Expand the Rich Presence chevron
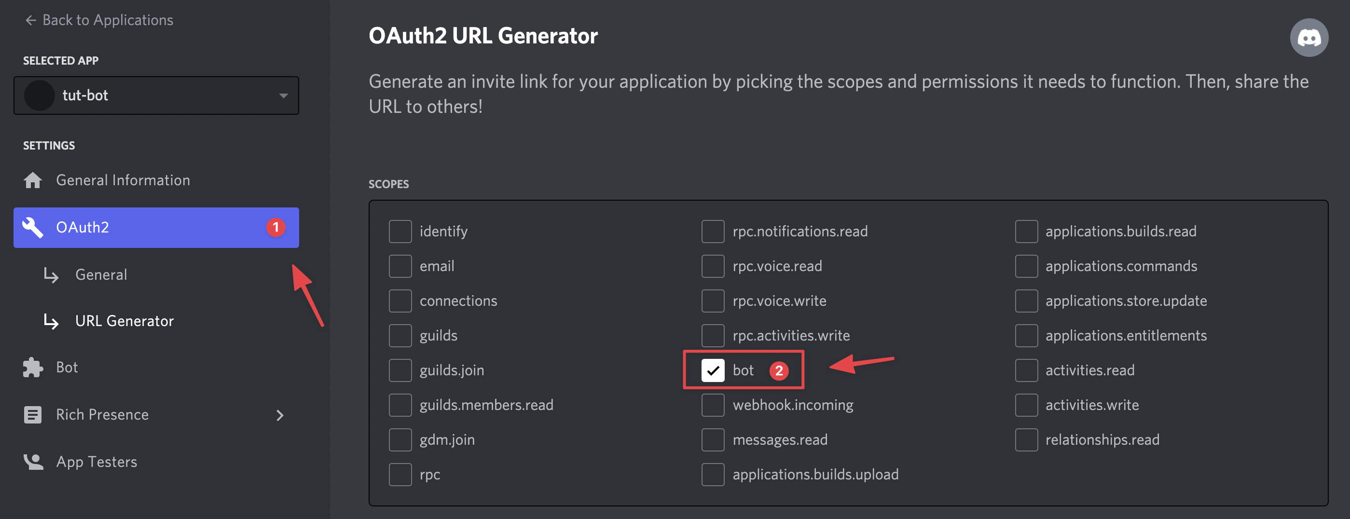The width and height of the screenshot is (1350, 519). tap(280, 415)
